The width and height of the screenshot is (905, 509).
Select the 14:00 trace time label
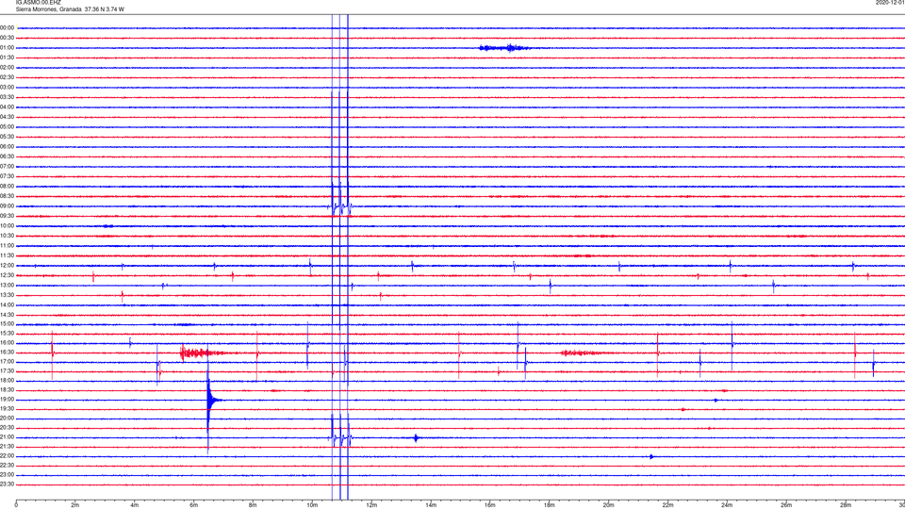(7, 304)
